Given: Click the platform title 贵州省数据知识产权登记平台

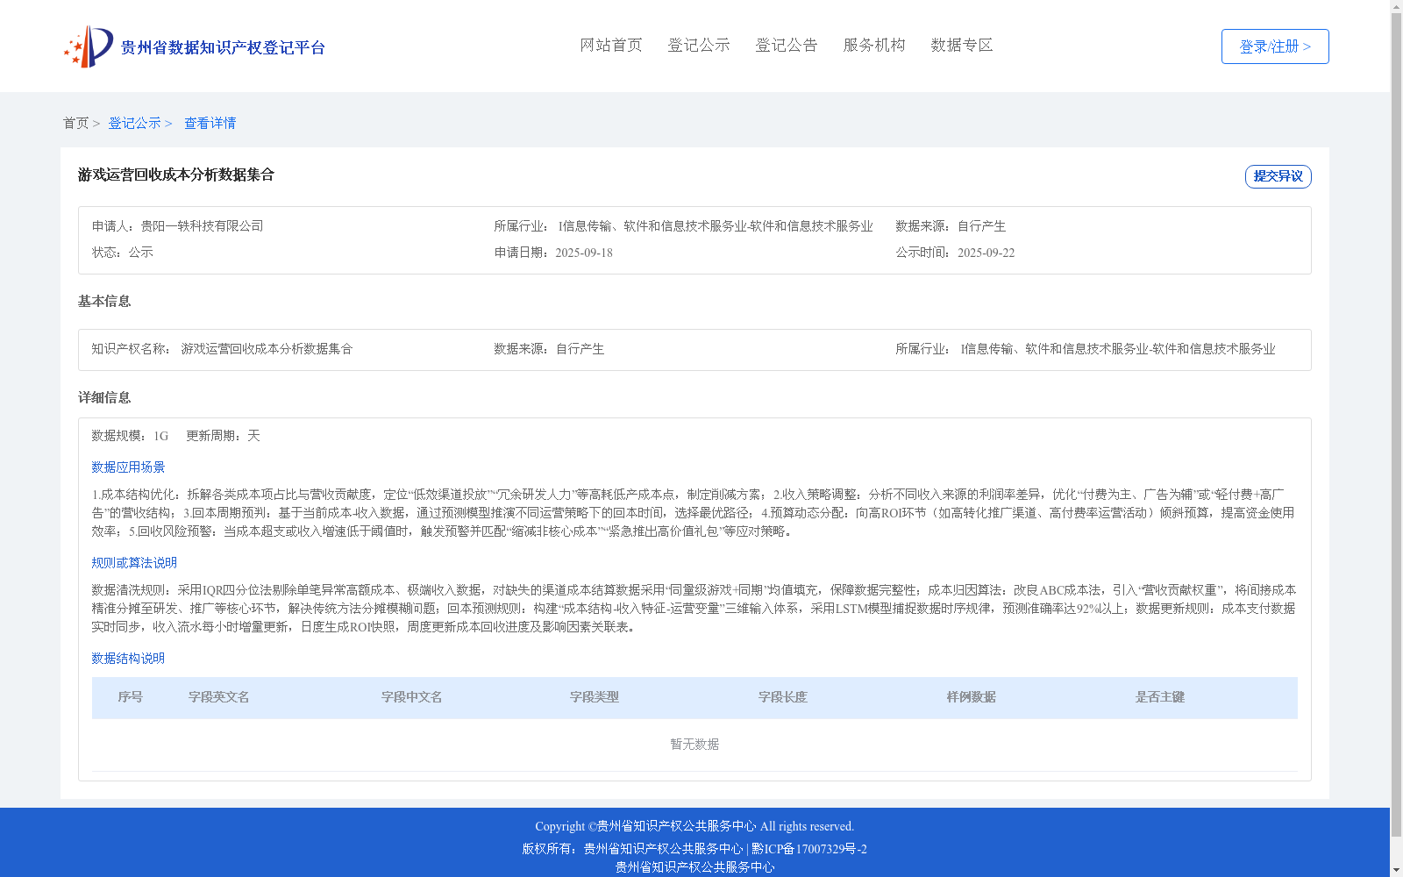Looking at the screenshot, I should [223, 47].
